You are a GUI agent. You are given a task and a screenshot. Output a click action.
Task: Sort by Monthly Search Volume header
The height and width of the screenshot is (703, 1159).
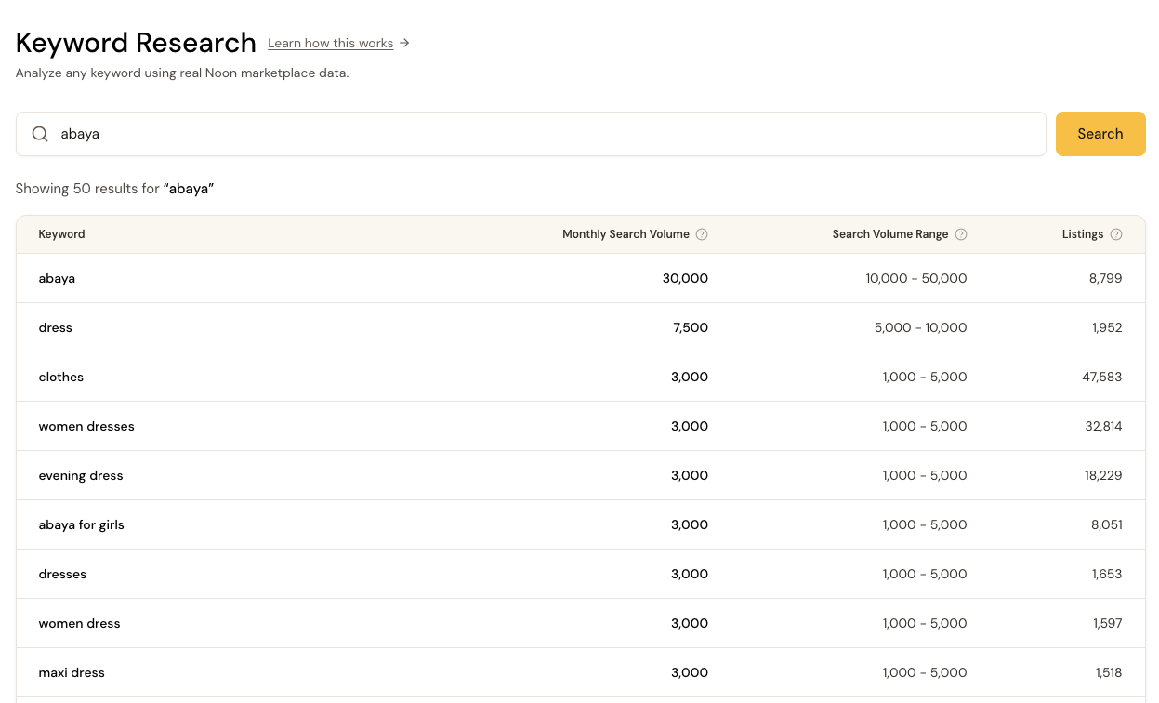626,234
